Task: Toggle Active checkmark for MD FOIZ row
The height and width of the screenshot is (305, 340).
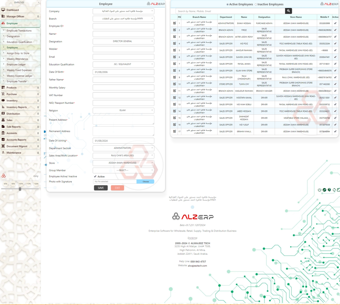Action: click(335, 43)
